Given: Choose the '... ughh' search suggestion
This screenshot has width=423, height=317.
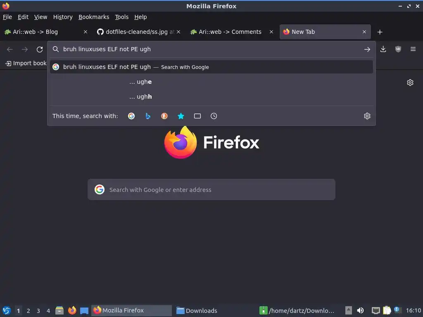Looking at the screenshot, I should click(211, 97).
